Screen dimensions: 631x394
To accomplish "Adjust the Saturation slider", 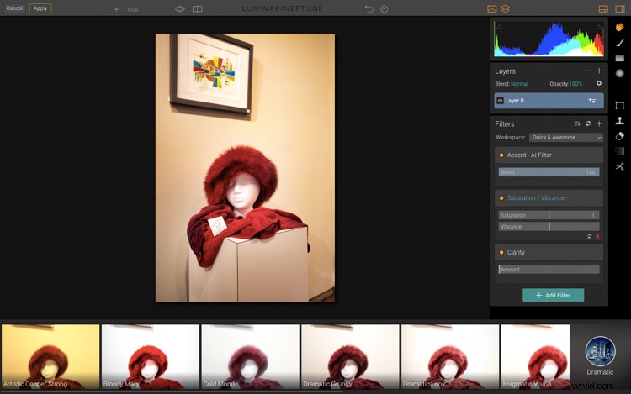I will pos(549,215).
